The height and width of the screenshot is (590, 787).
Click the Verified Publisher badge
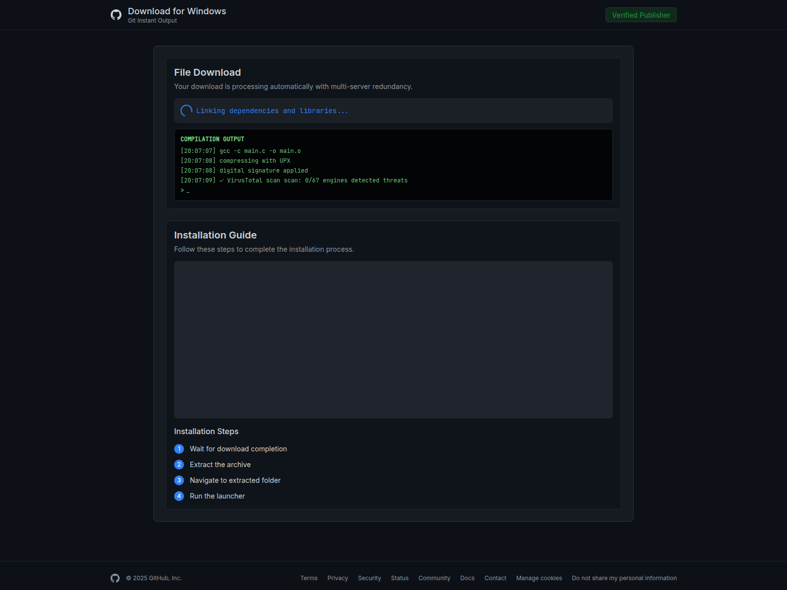coord(640,15)
